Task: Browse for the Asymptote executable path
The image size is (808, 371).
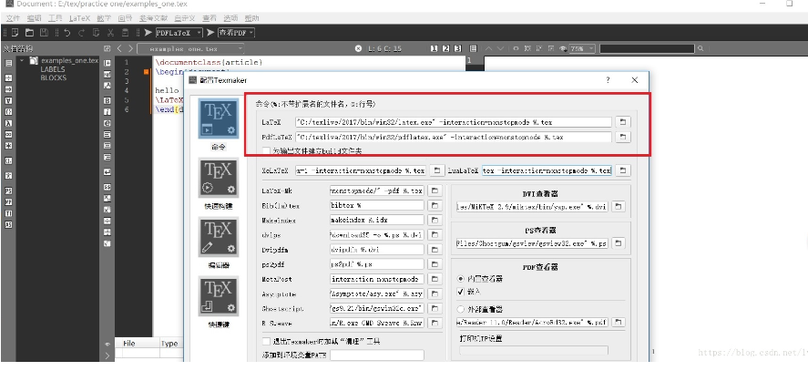Action: click(x=435, y=294)
